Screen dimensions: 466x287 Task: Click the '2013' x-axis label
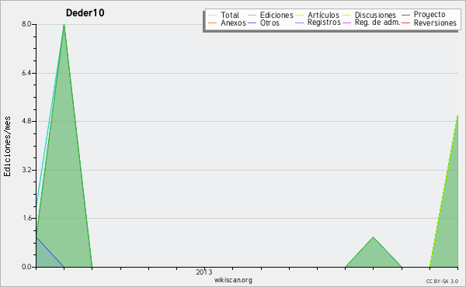(204, 271)
